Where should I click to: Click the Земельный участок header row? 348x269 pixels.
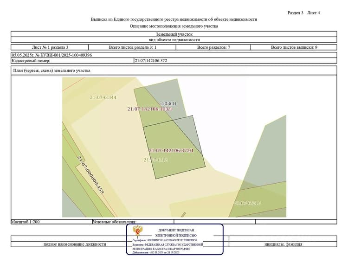(x=174, y=34)
